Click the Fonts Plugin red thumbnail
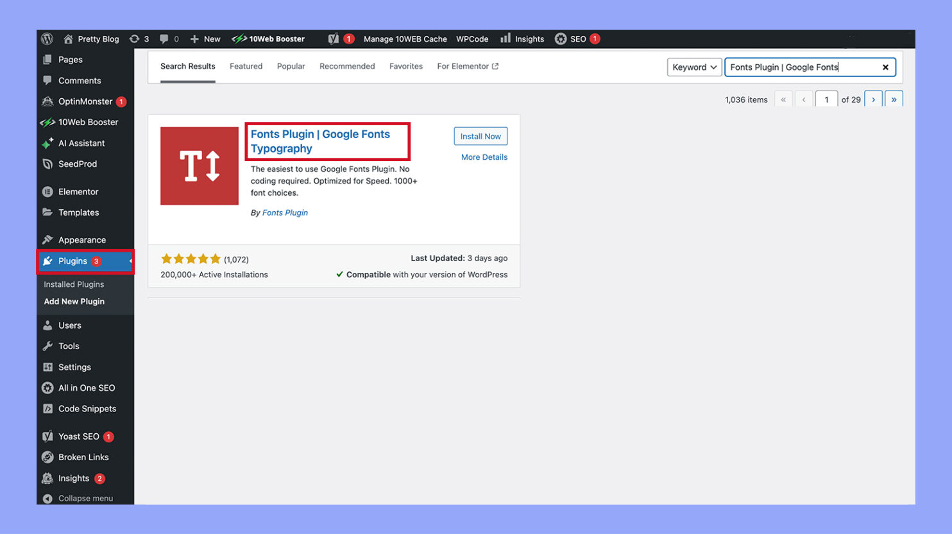 pos(199,166)
